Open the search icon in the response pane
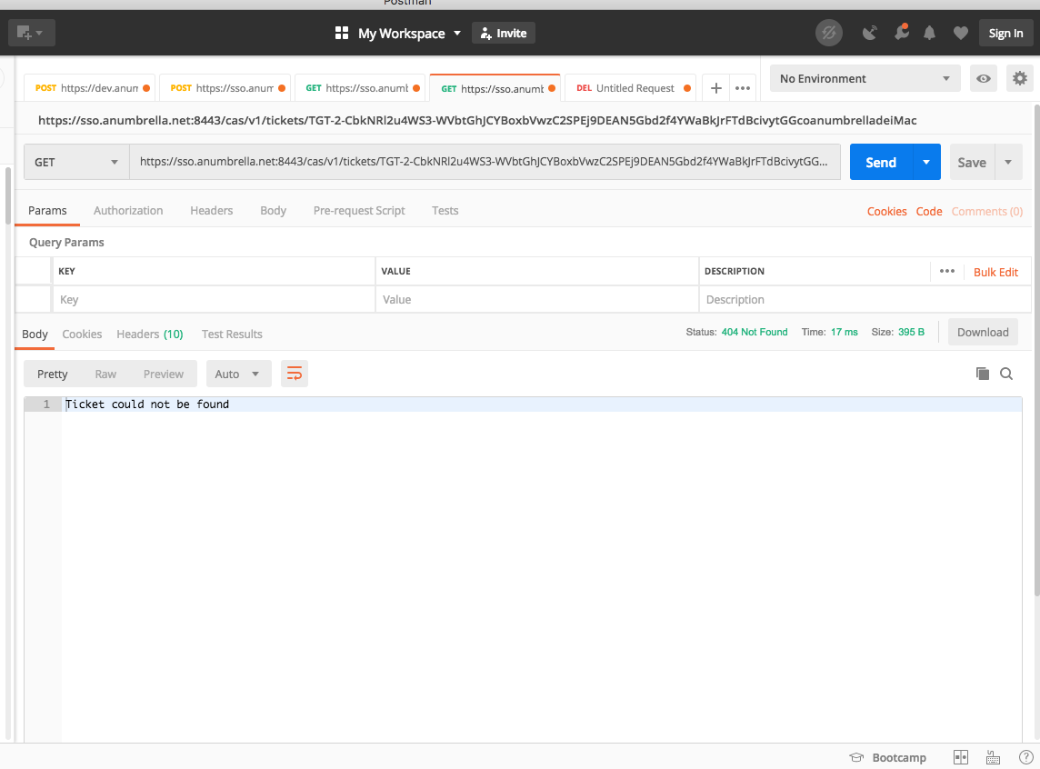The width and height of the screenshot is (1040, 769). 1006,373
